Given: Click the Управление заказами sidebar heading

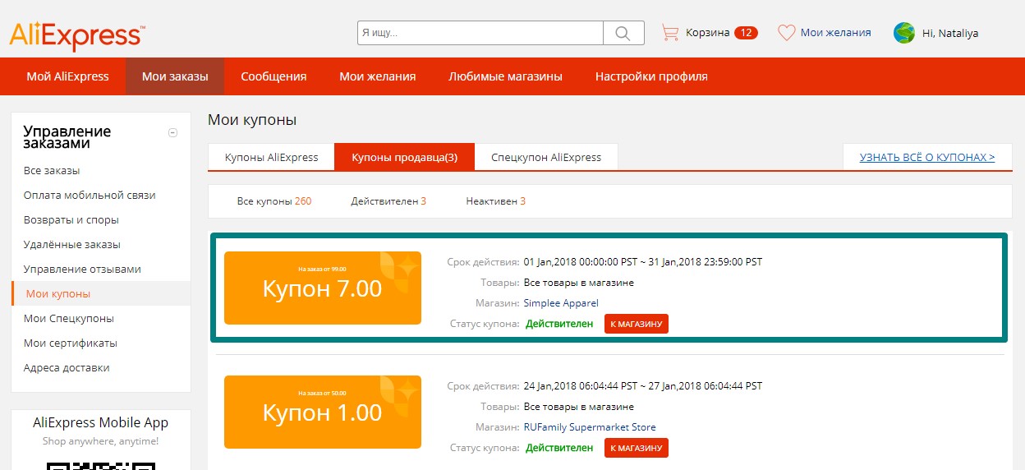Looking at the screenshot, I should coord(67,137).
